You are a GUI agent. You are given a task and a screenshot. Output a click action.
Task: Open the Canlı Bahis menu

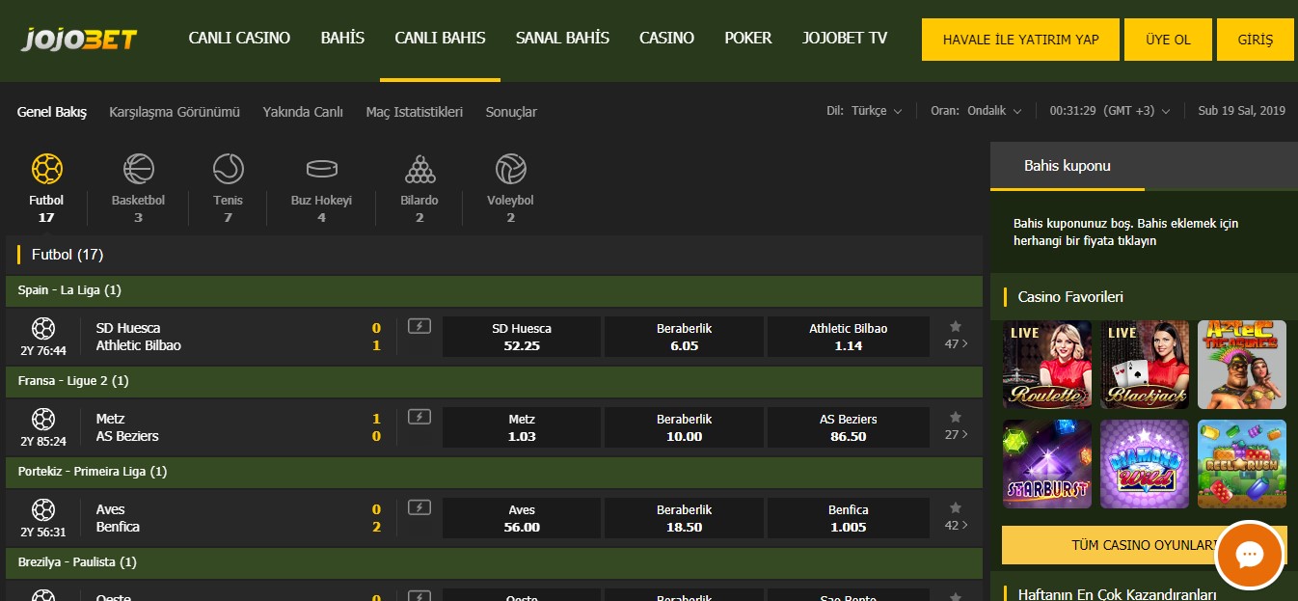(x=440, y=39)
